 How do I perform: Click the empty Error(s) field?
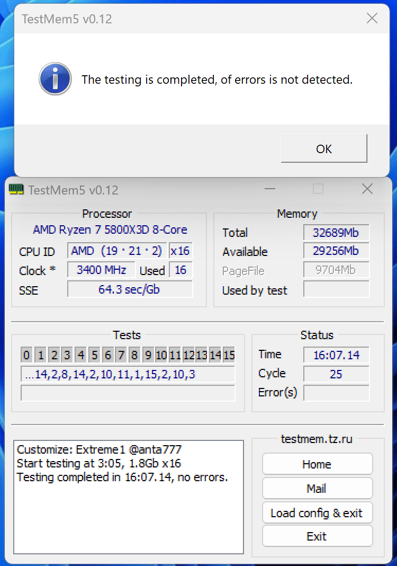coord(336,393)
